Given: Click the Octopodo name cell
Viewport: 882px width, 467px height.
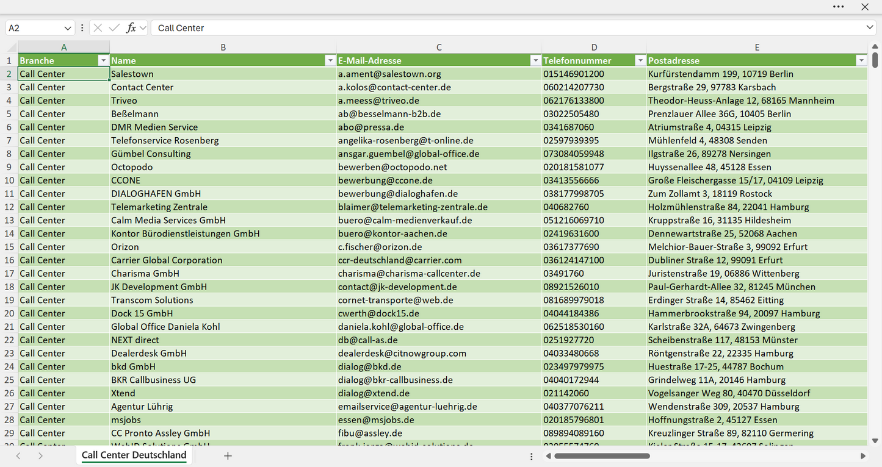Looking at the screenshot, I should 223,167.
